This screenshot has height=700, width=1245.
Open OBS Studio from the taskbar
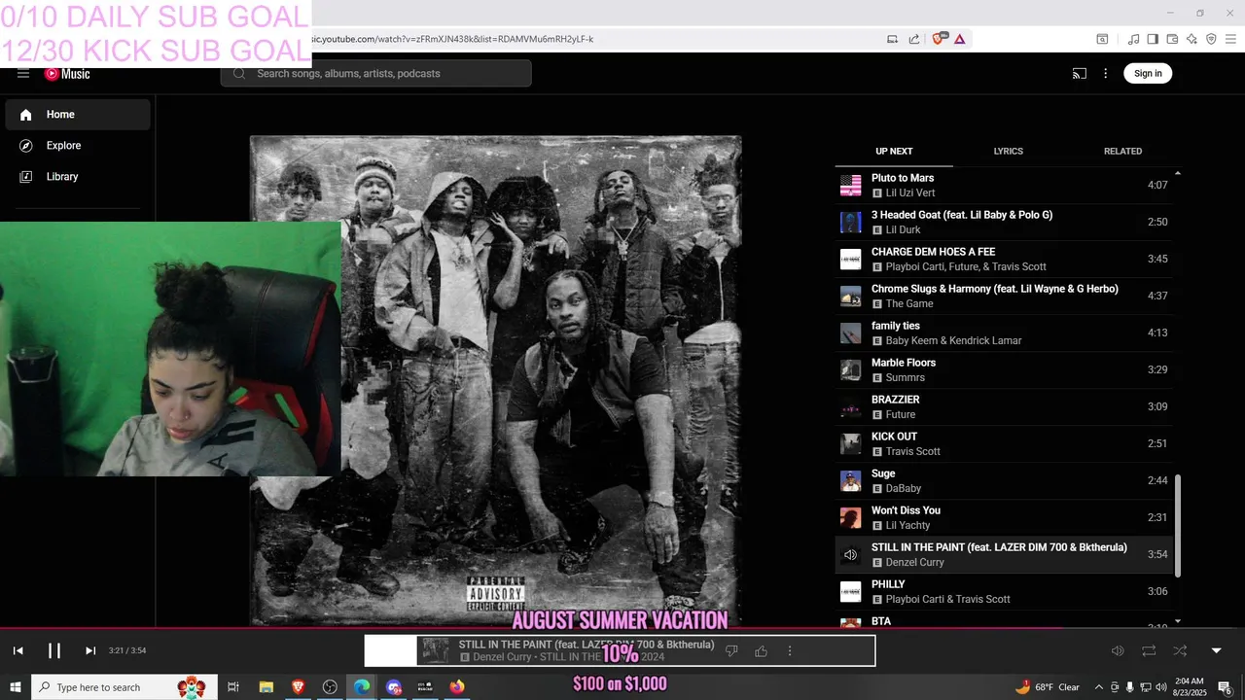(330, 687)
